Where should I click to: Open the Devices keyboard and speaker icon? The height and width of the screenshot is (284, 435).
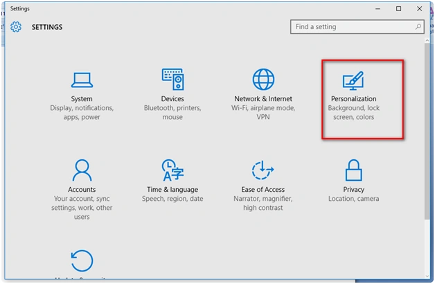coord(172,79)
